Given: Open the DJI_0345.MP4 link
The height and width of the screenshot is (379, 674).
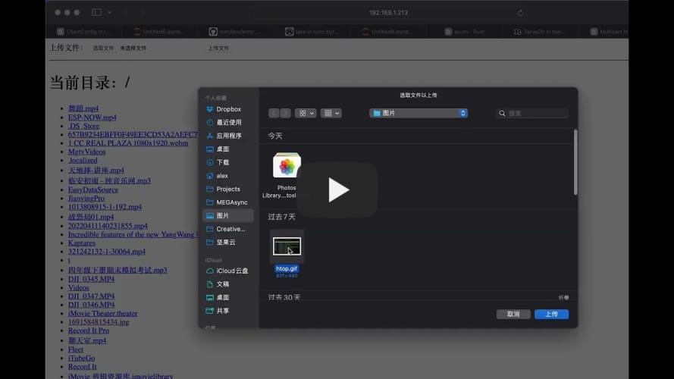Looking at the screenshot, I should click(91, 279).
